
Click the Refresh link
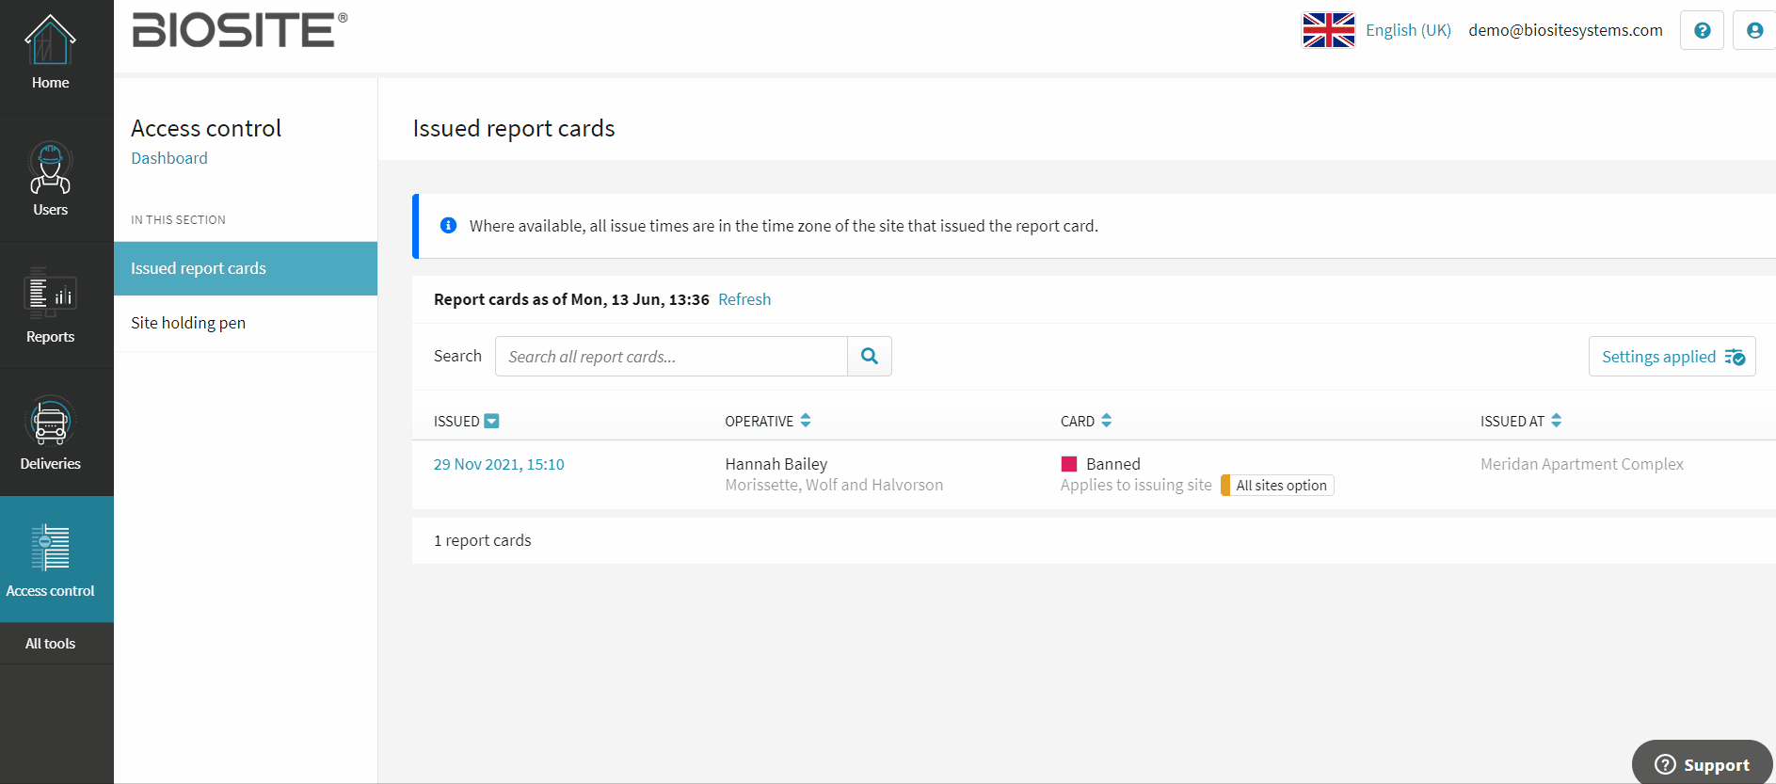(744, 299)
